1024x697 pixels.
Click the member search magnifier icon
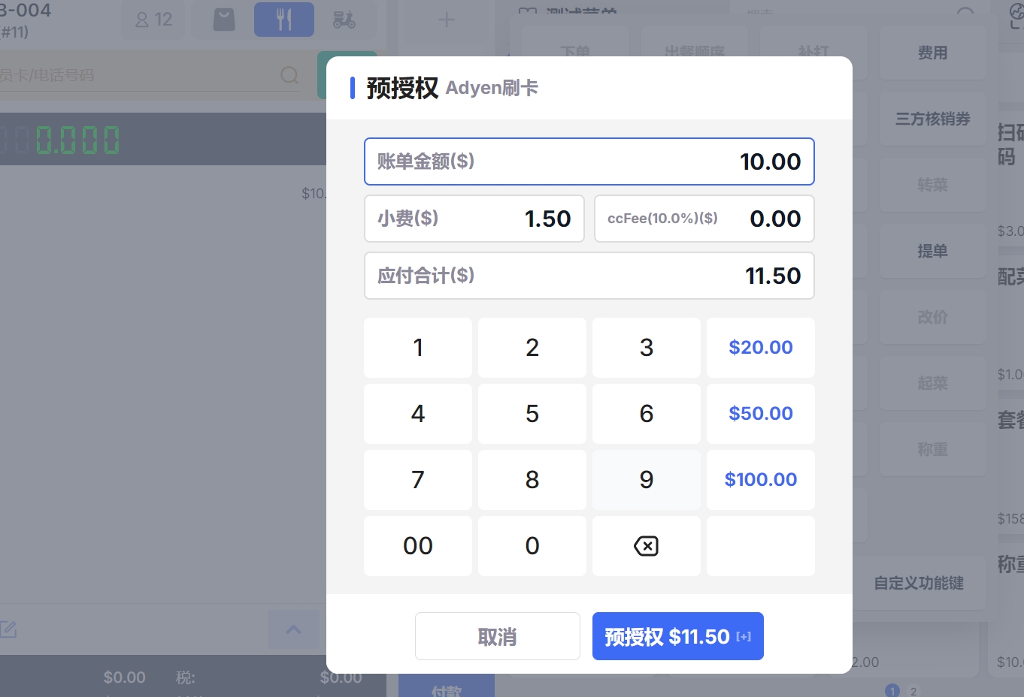(289, 75)
